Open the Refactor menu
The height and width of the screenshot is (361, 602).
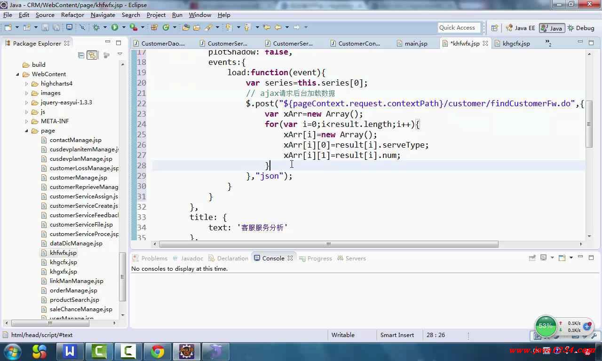click(72, 15)
